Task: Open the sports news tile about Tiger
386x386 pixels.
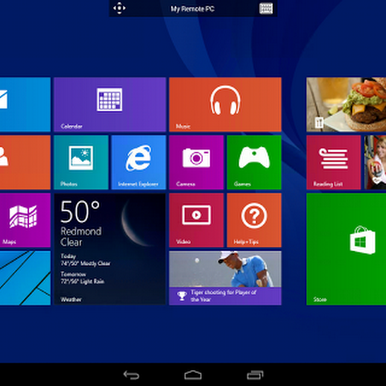Action: 225,278
